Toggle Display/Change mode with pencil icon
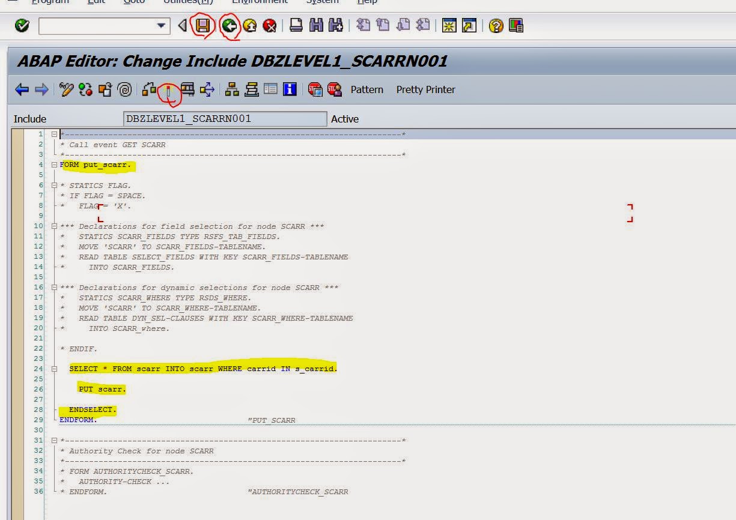The image size is (736, 520). click(67, 89)
